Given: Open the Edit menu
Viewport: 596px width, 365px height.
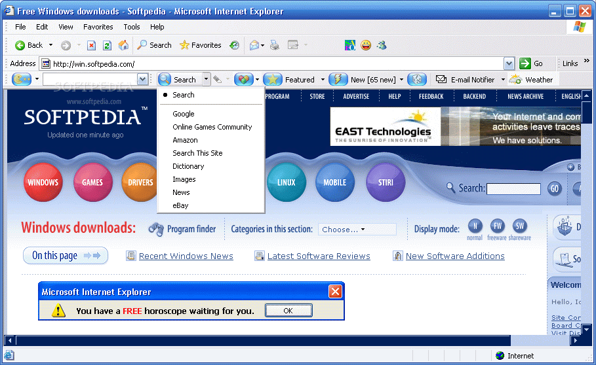Looking at the screenshot, I should tap(42, 27).
